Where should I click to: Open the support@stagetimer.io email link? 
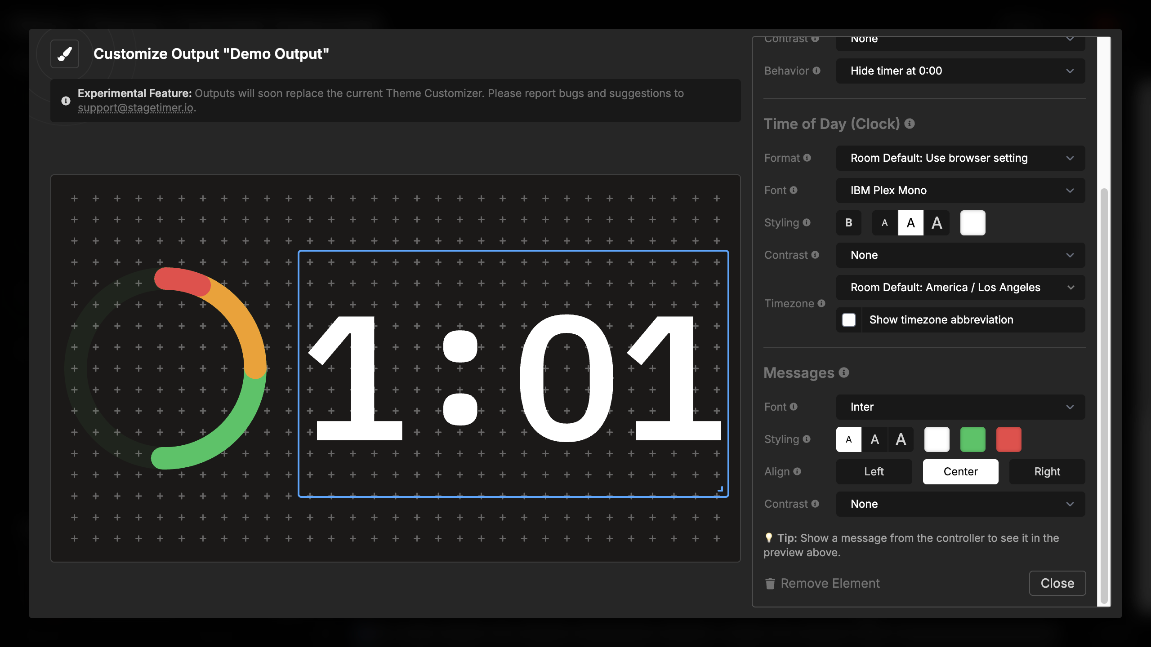[x=136, y=108]
